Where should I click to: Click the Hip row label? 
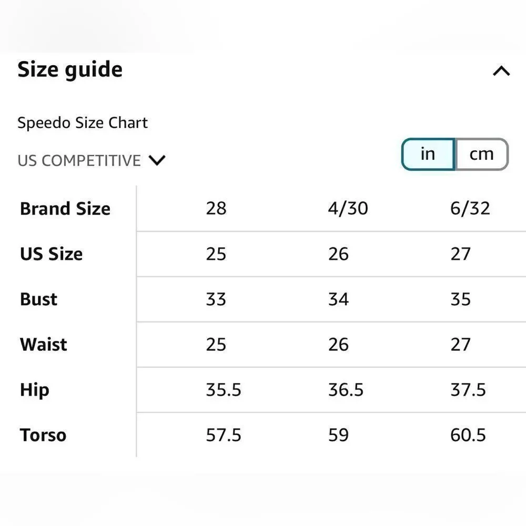[35, 390]
